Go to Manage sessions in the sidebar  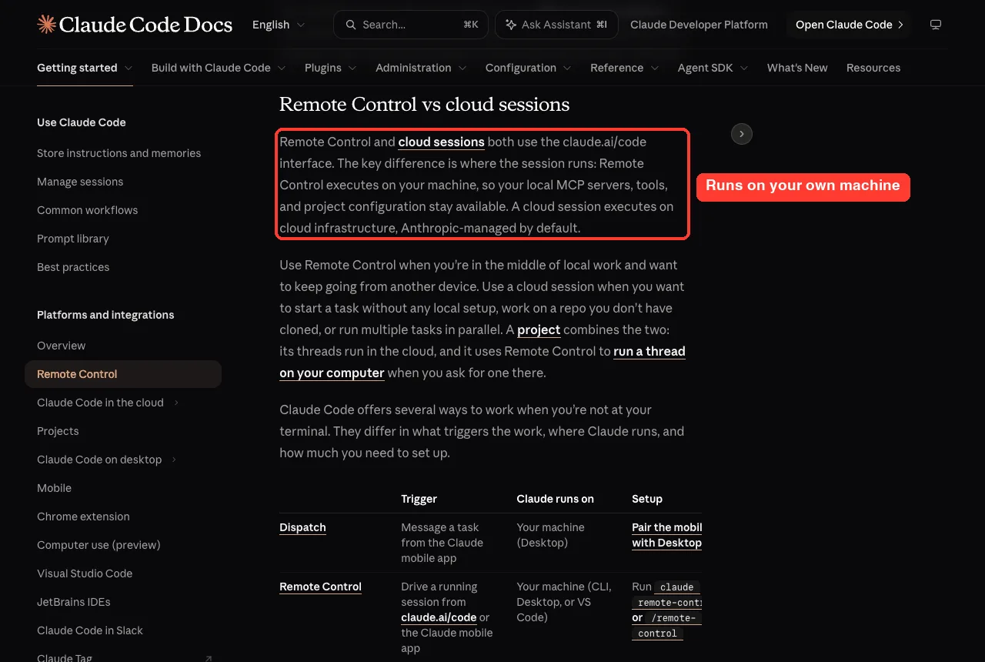tap(80, 182)
